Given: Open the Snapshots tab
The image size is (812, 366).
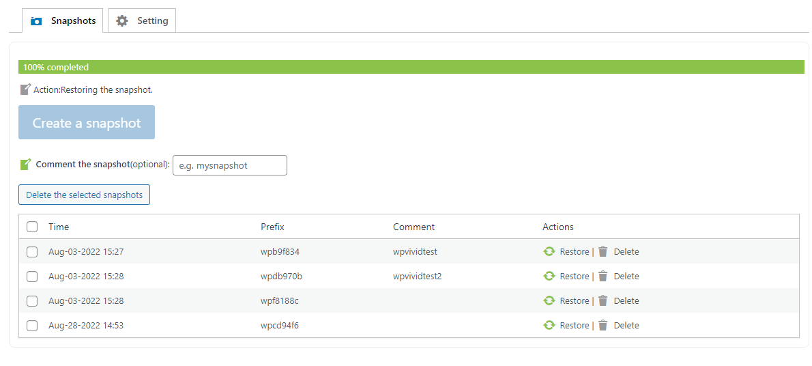Looking at the screenshot, I should point(62,20).
